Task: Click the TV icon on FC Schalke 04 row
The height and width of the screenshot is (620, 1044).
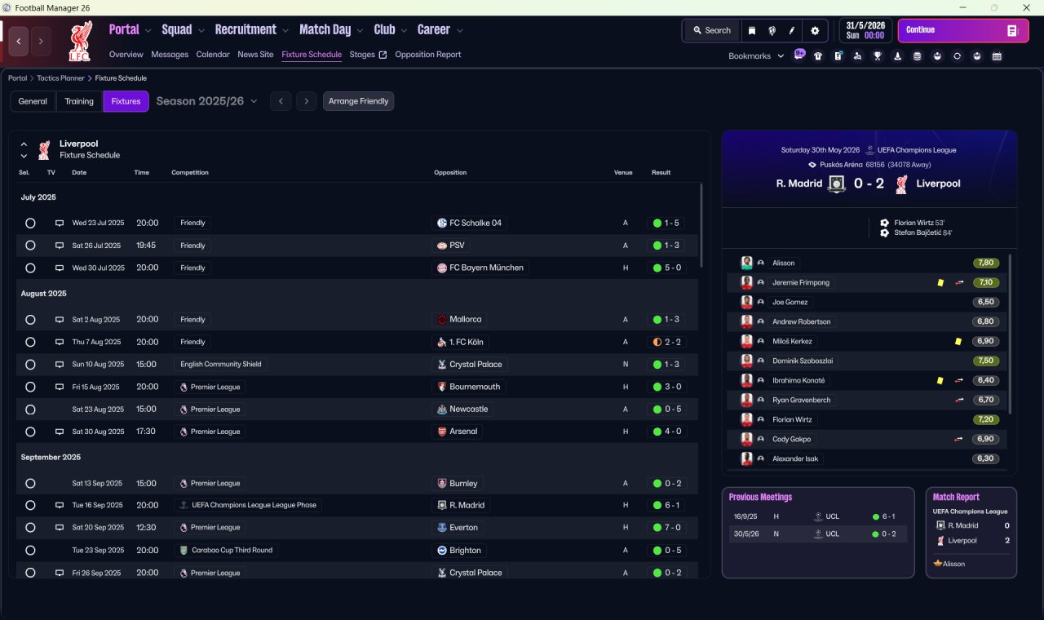Action: pyautogui.click(x=60, y=223)
